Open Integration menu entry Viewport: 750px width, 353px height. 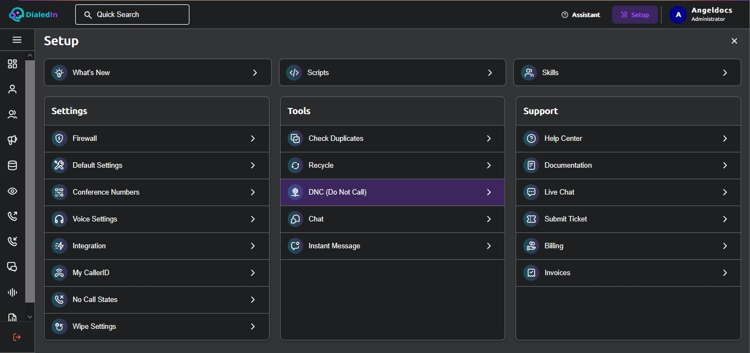point(157,246)
